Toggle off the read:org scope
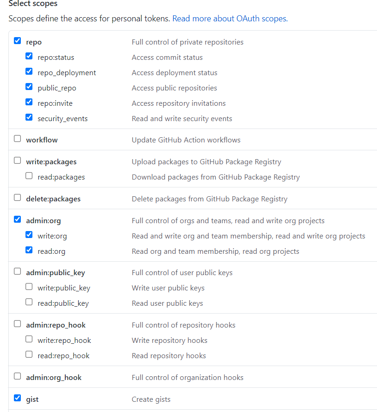Screen dimensions: 377x412 tap(29, 250)
